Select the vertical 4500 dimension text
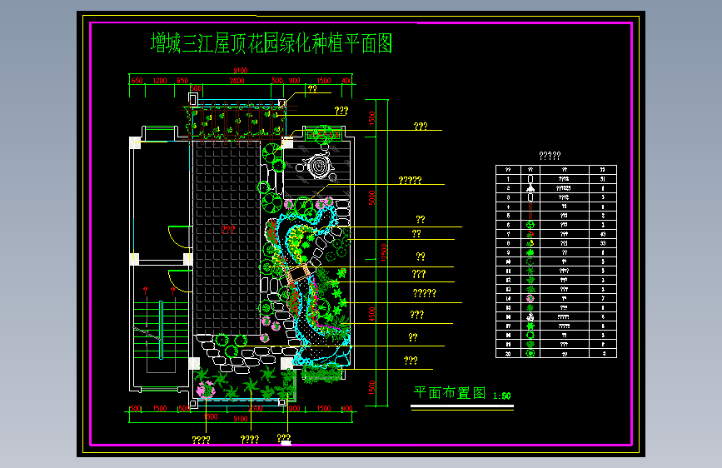722x468 pixels. [372, 314]
